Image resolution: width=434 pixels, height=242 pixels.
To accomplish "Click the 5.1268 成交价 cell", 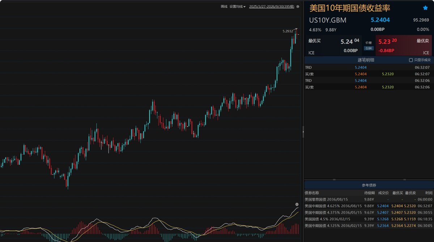I will (x=383, y=219).
